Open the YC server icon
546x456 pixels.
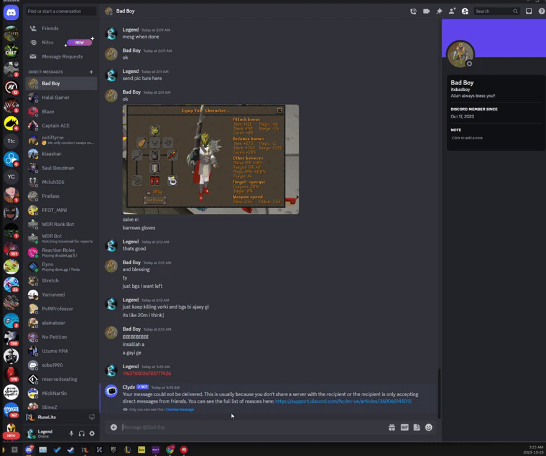(11, 177)
